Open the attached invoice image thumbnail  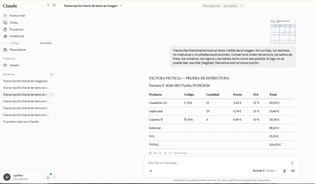(283, 31)
